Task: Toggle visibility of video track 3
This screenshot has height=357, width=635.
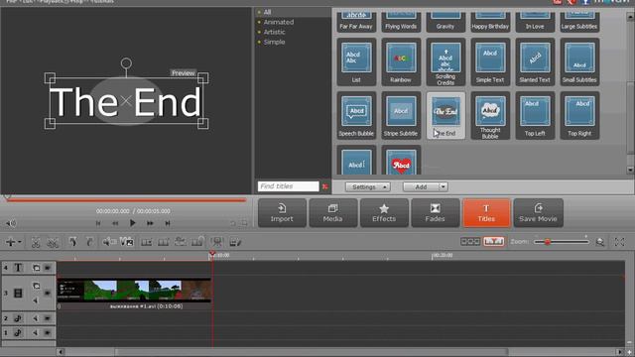Action: click(x=48, y=293)
